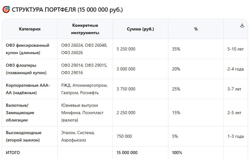Click the Сумма (руб.) column header
Viewport: 249px width, 159px height.
pyautogui.click(x=140, y=29)
